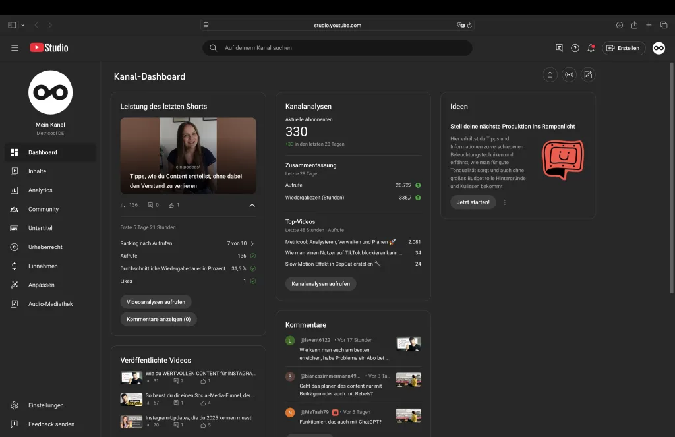The image size is (675, 437).
Task: Click the Jetzt starten! button
Action: (473, 202)
